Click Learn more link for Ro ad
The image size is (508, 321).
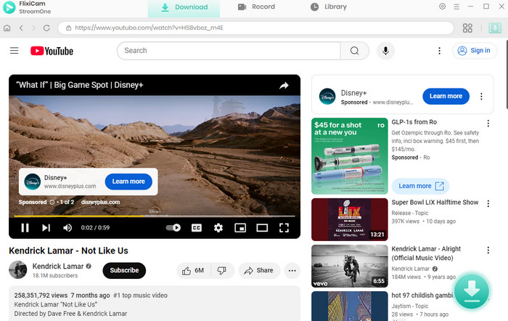tap(420, 186)
